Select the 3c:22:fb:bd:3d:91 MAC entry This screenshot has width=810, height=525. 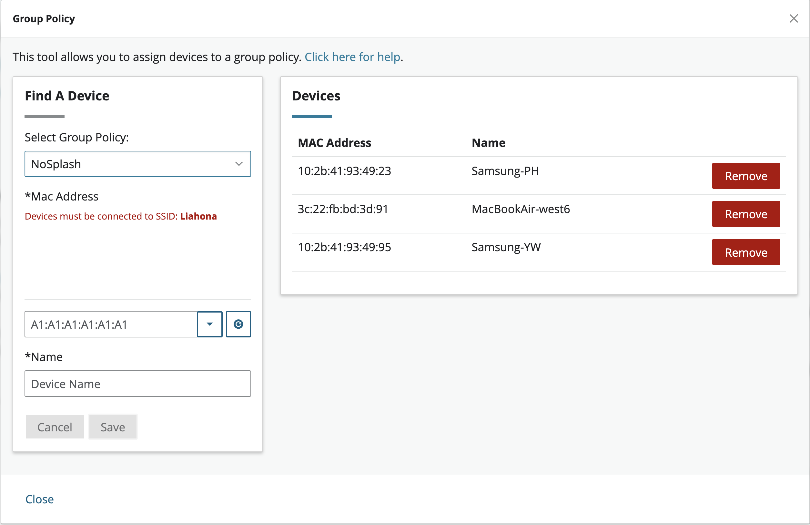coord(343,209)
